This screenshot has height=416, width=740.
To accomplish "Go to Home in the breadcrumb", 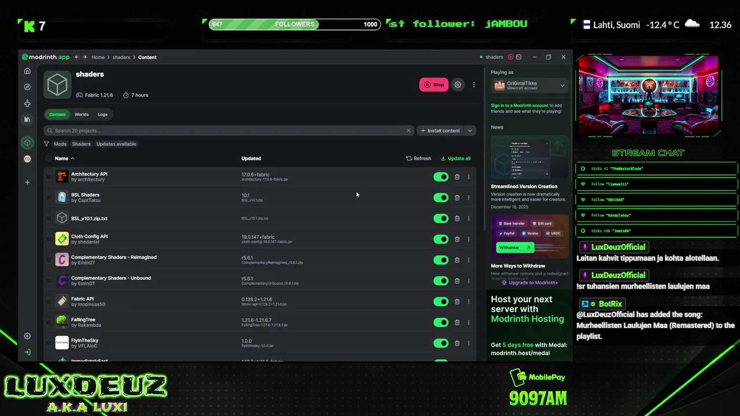I will (x=98, y=57).
